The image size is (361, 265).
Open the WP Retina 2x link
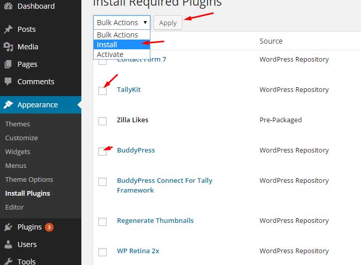coord(138,251)
